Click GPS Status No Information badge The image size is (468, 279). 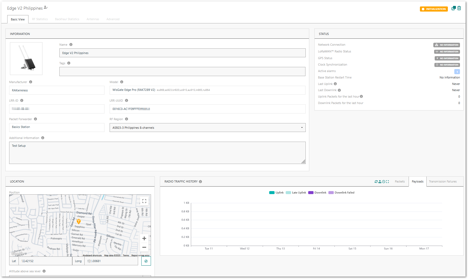447,58
